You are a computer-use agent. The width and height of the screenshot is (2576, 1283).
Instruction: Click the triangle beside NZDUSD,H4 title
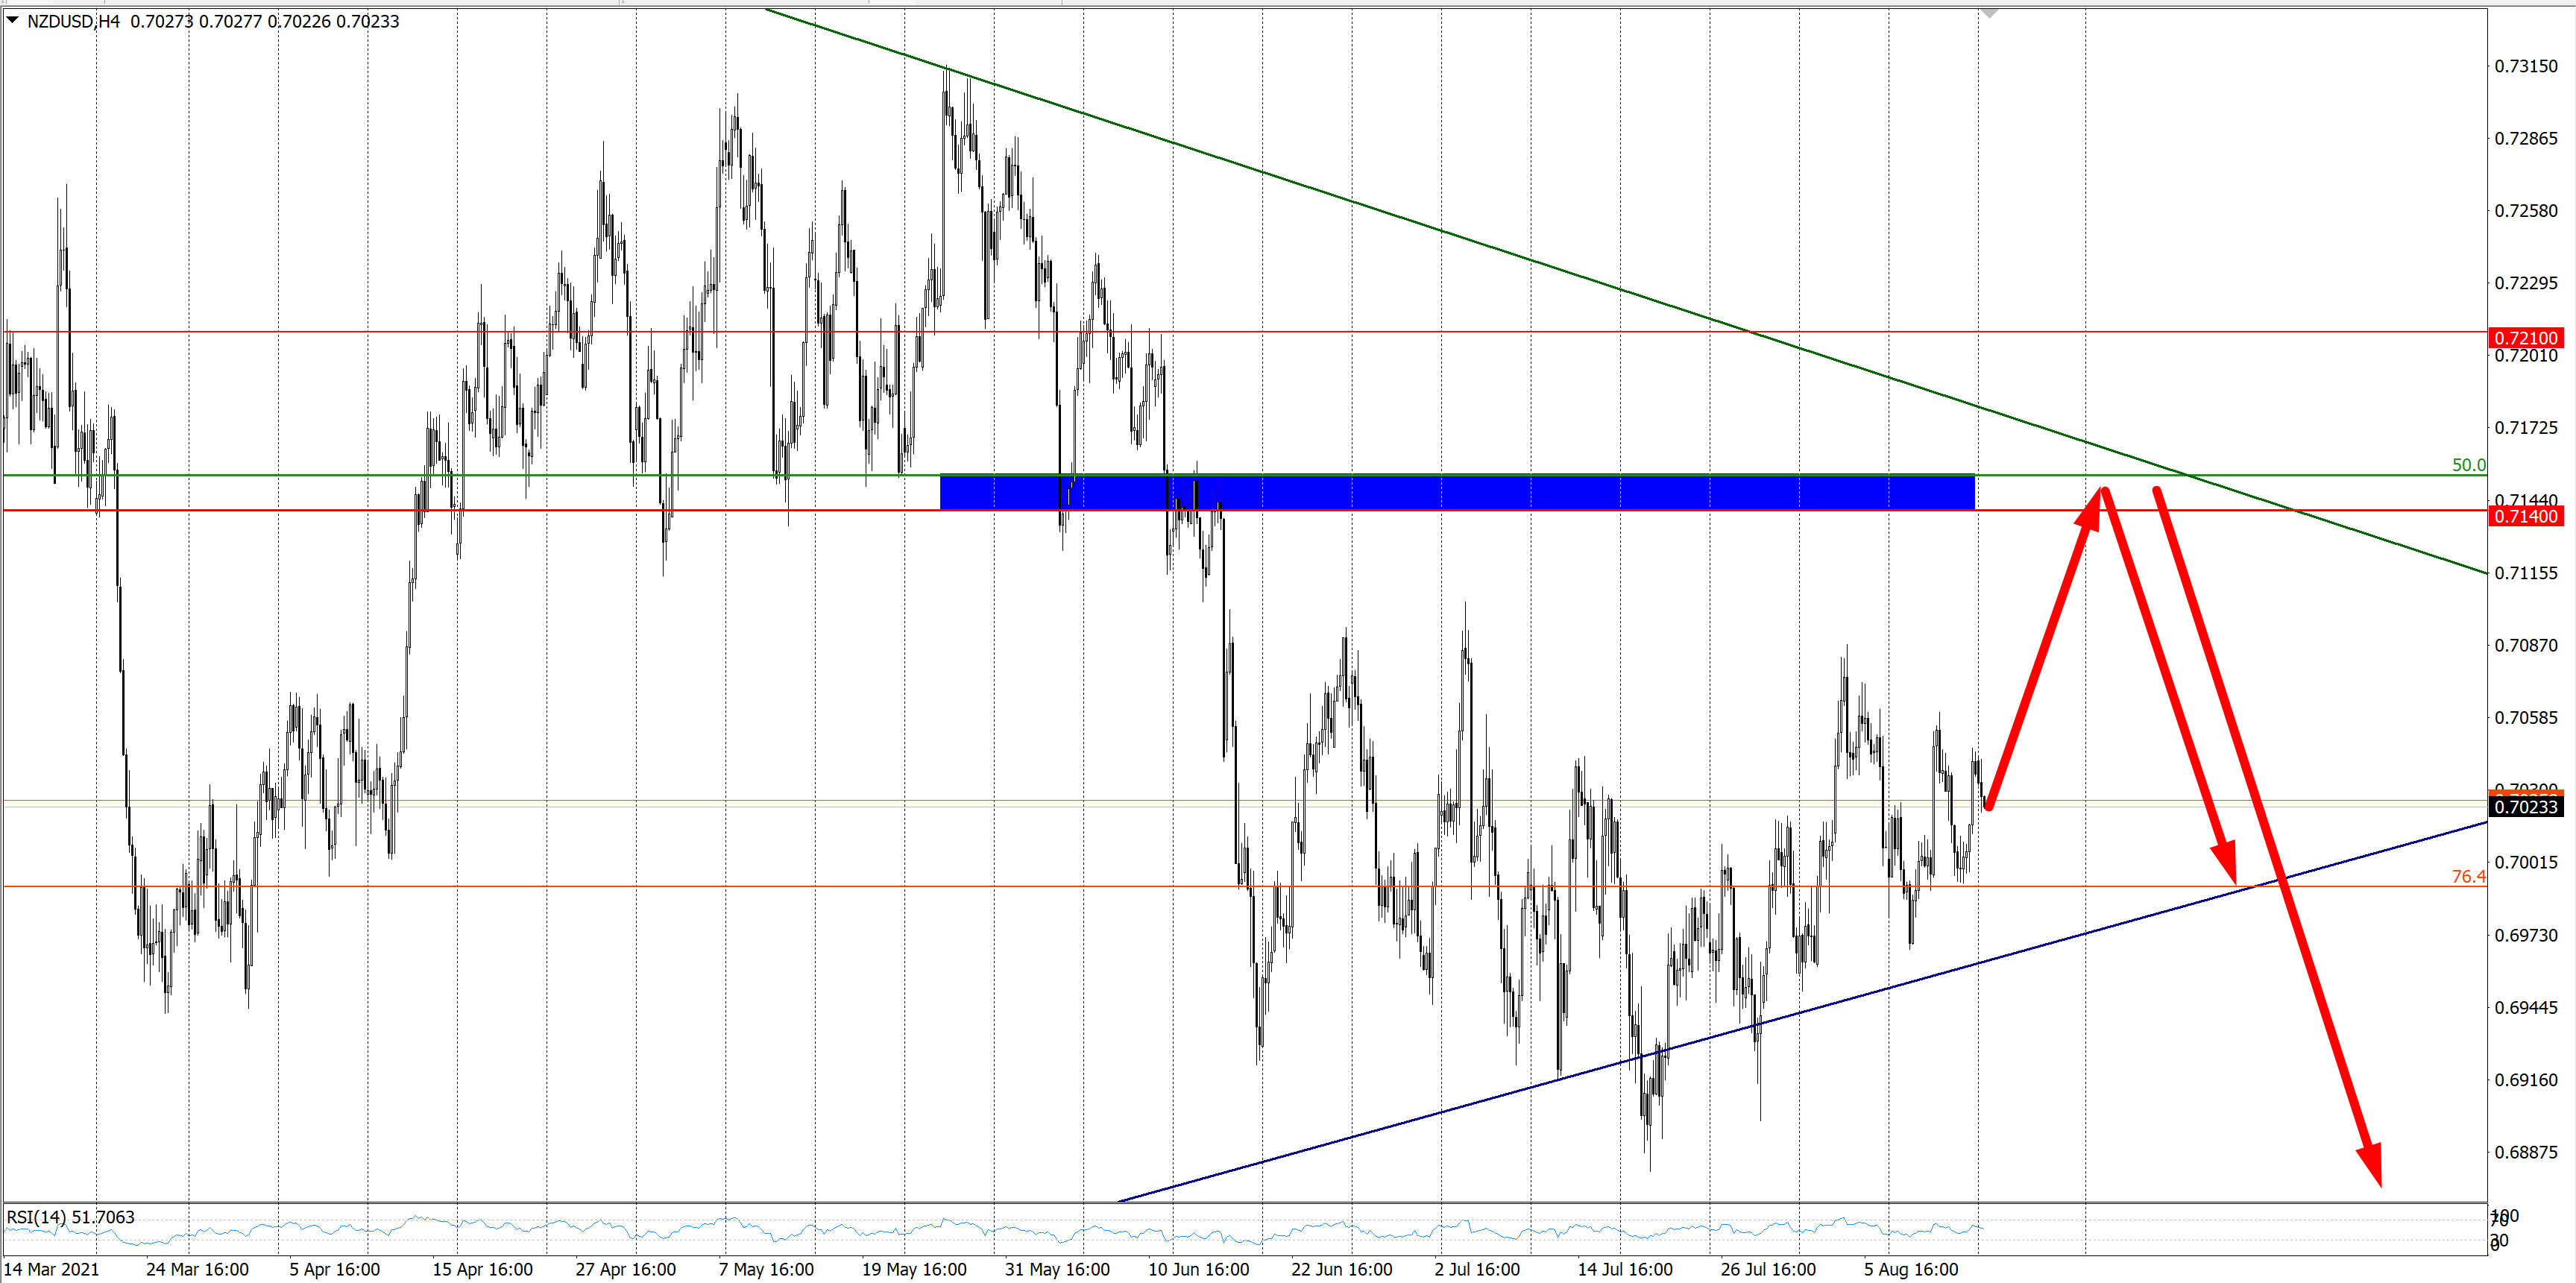[13, 20]
